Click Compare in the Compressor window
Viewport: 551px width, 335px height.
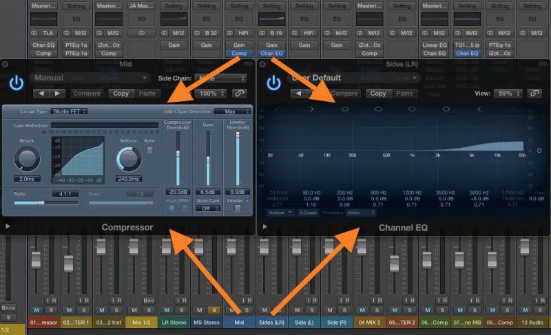(x=87, y=94)
